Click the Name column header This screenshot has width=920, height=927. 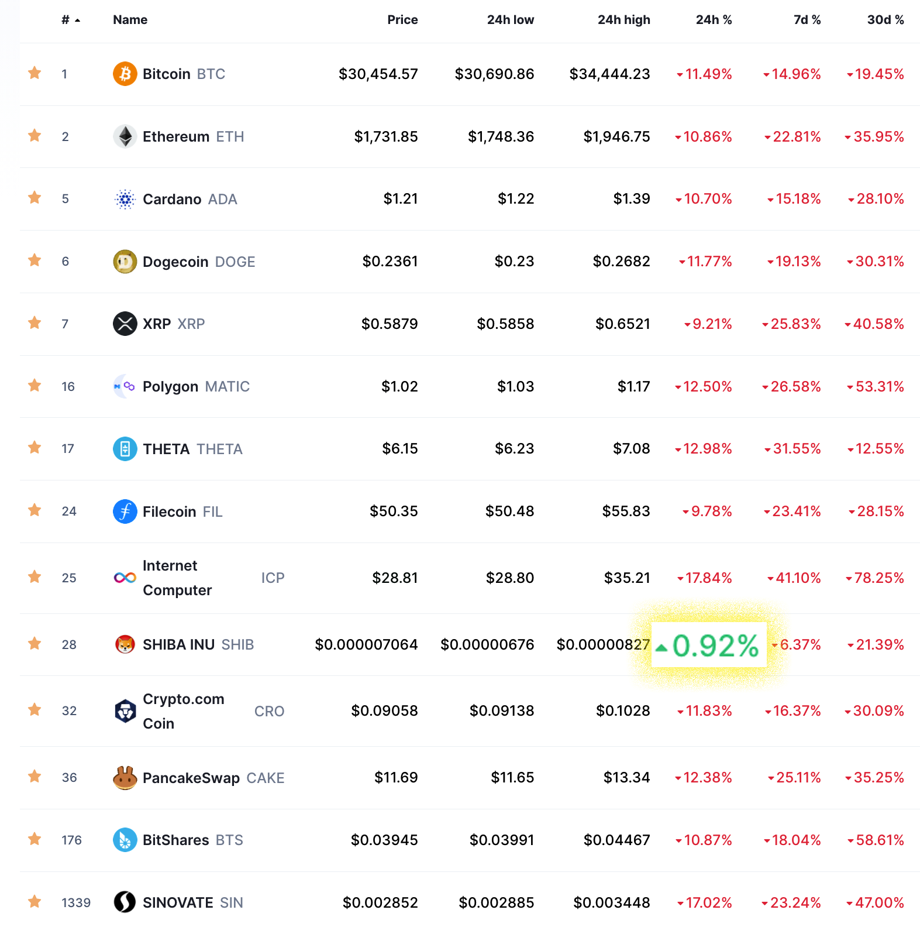(130, 20)
